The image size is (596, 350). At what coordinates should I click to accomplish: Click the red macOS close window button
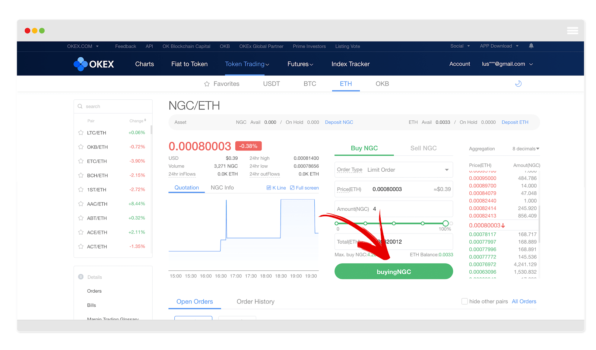[28, 31]
